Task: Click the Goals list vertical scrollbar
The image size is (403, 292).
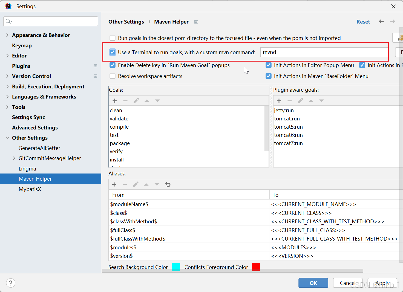Action: click(x=266, y=129)
